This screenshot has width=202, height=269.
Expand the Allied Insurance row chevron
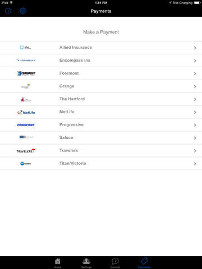195,48
